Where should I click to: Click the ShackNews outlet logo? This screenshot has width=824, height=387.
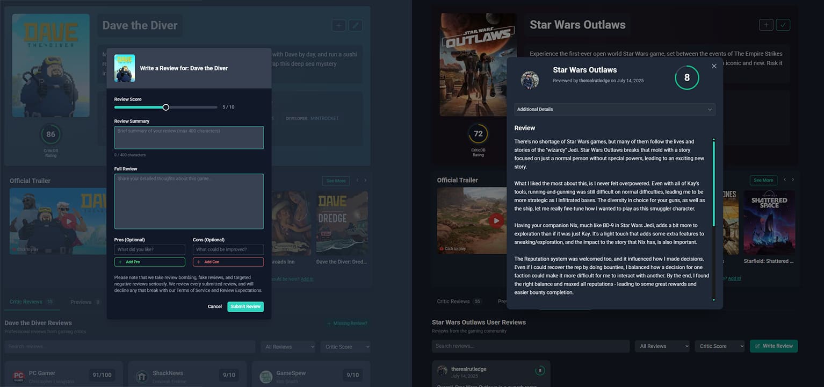pos(142,376)
